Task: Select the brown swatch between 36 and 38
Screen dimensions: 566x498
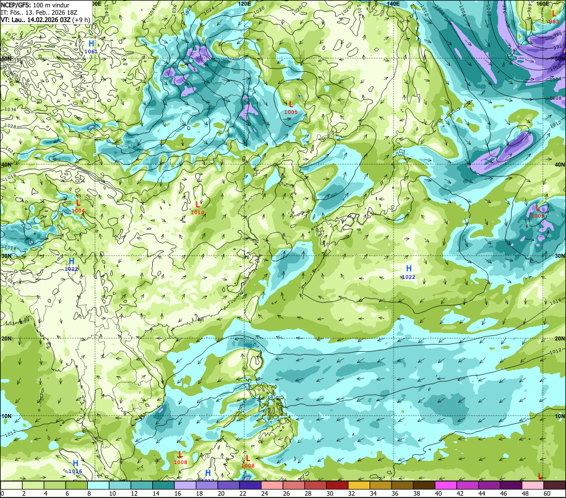Action: pyautogui.click(x=402, y=486)
